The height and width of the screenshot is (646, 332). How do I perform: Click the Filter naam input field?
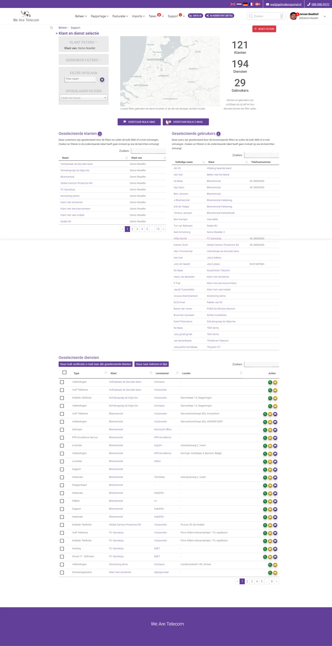coord(80,79)
